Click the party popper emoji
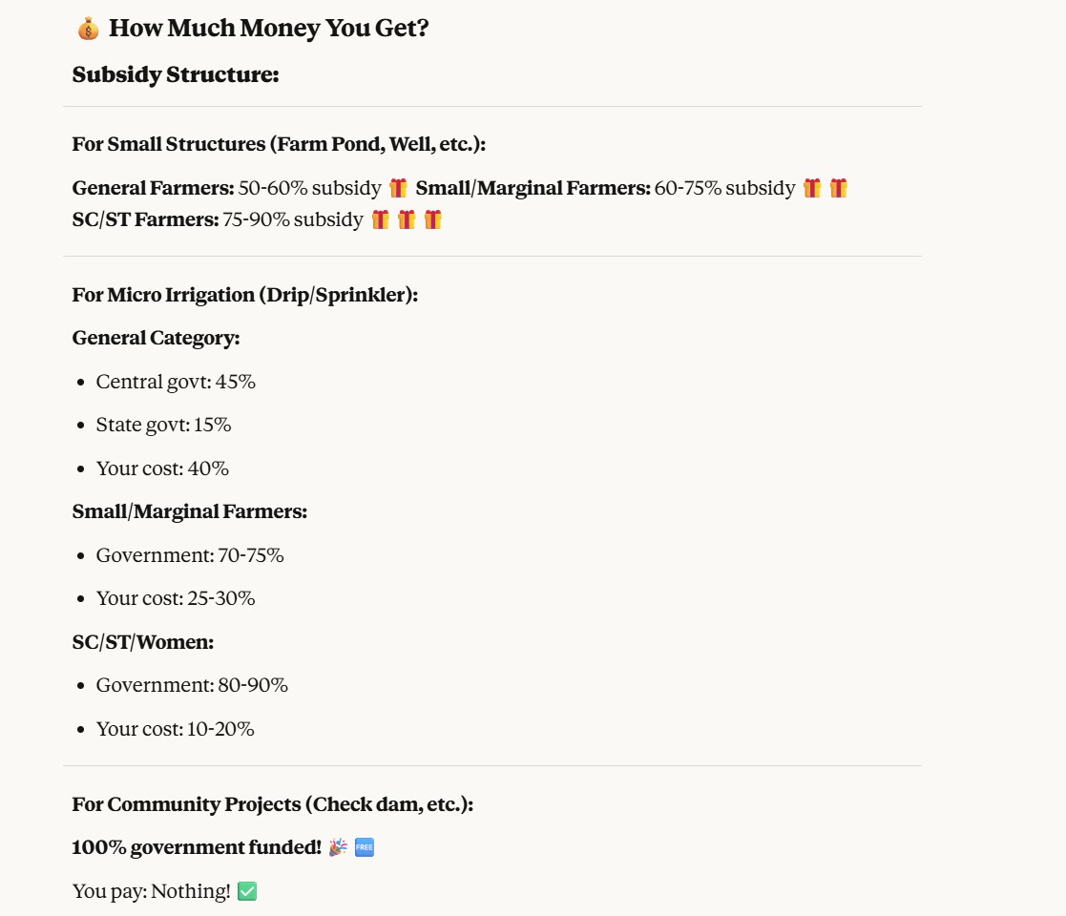 (338, 846)
